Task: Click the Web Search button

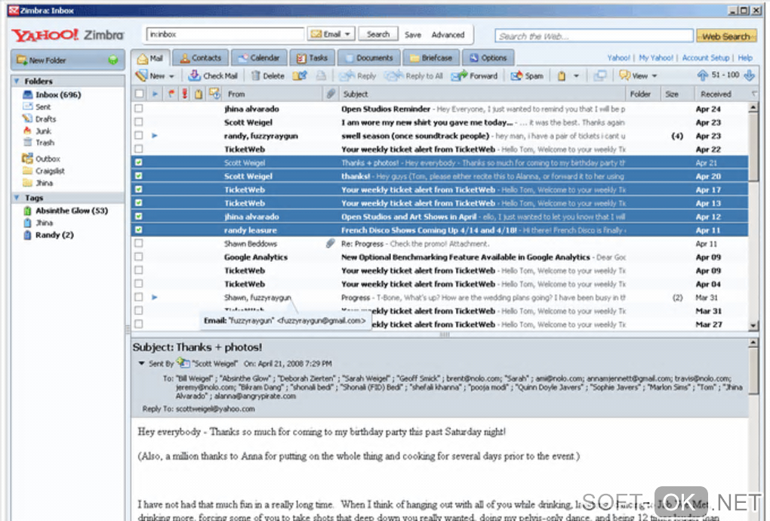Action: [x=725, y=35]
